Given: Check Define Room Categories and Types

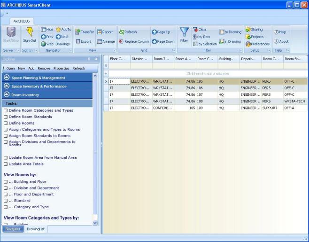Looking at the screenshot, I should point(6,110).
